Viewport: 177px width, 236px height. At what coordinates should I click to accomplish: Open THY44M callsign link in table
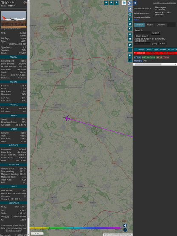tap(141, 53)
